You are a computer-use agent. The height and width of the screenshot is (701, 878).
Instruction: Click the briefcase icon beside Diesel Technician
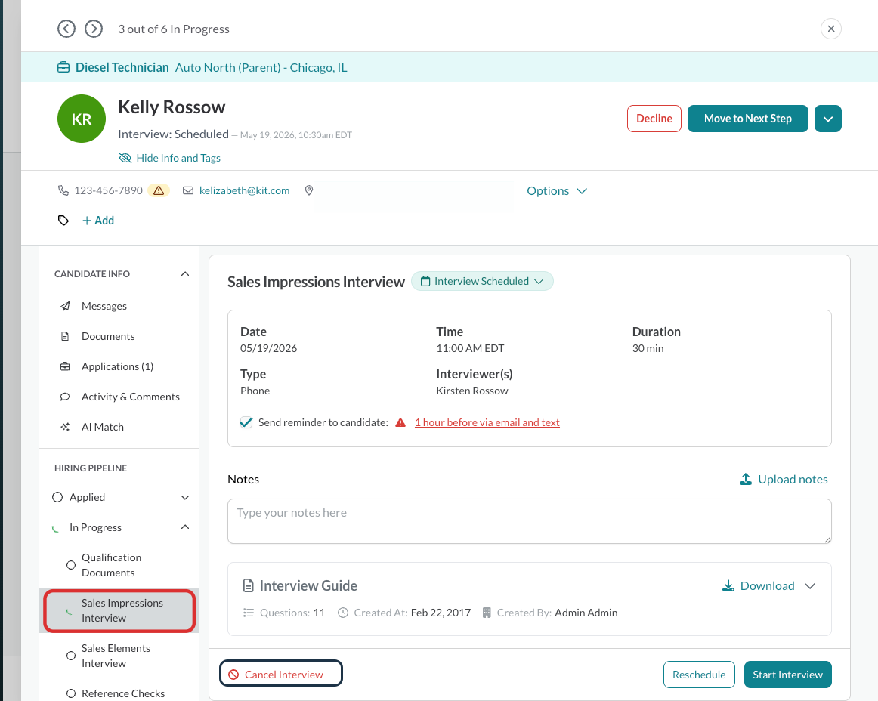63,68
